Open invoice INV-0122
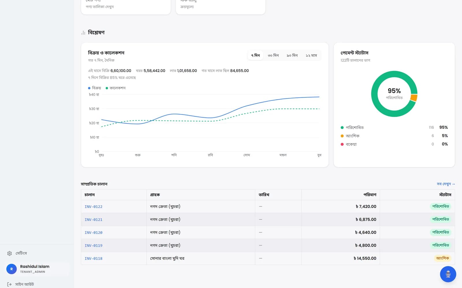The height and width of the screenshot is (288, 462). coord(94,207)
